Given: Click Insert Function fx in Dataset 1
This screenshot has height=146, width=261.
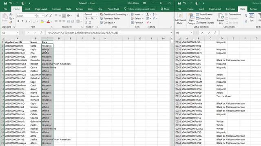Looking at the screenshot, I should tap(41, 32).
